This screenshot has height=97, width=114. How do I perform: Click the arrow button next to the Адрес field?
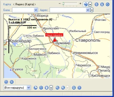[x=92, y=10]
